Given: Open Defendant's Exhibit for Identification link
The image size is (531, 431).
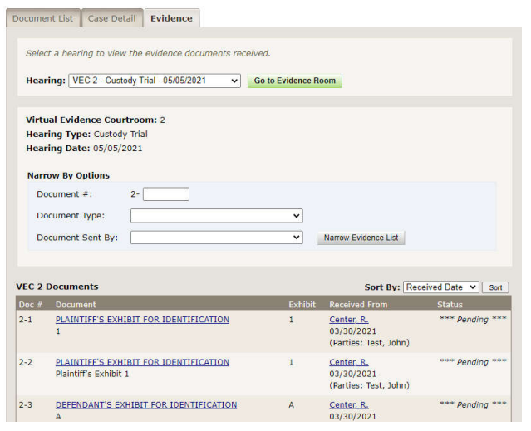Looking at the screenshot, I should [146, 405].
